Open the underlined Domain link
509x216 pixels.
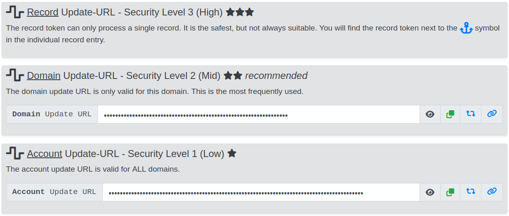tap(44, 76)
